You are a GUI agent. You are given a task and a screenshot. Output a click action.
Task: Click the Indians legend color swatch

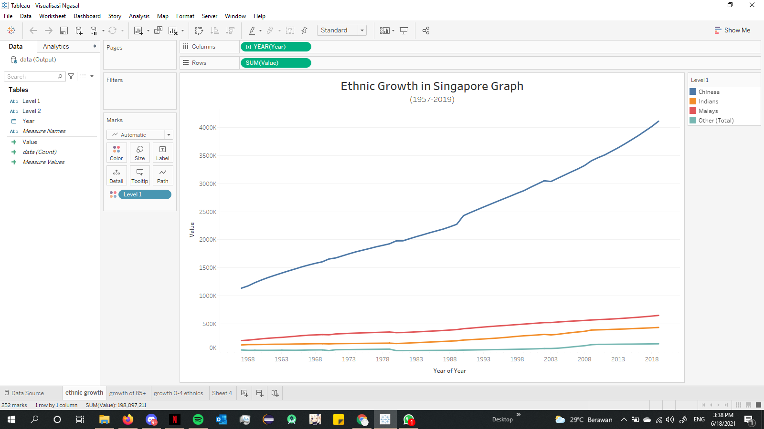(x=693, y=101)
